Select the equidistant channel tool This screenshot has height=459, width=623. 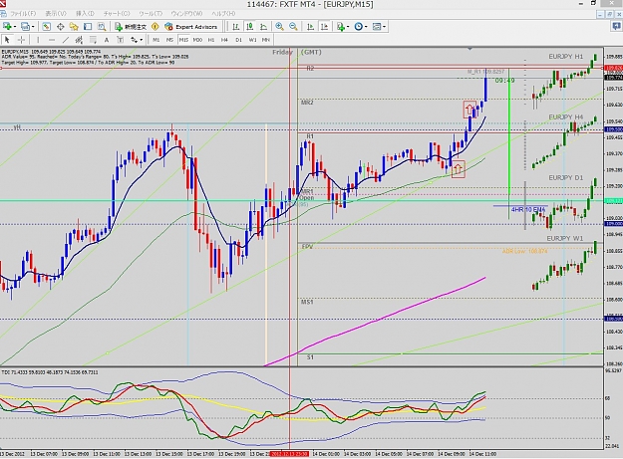coord(79,40)
